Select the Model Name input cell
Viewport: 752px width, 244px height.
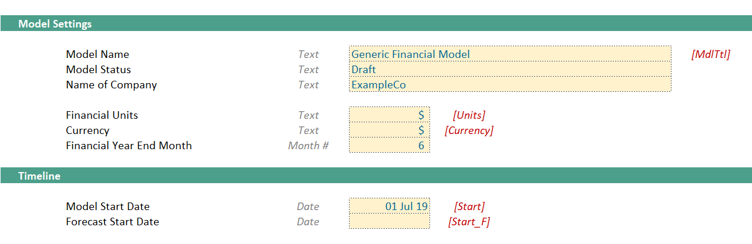tap(510, 54)
